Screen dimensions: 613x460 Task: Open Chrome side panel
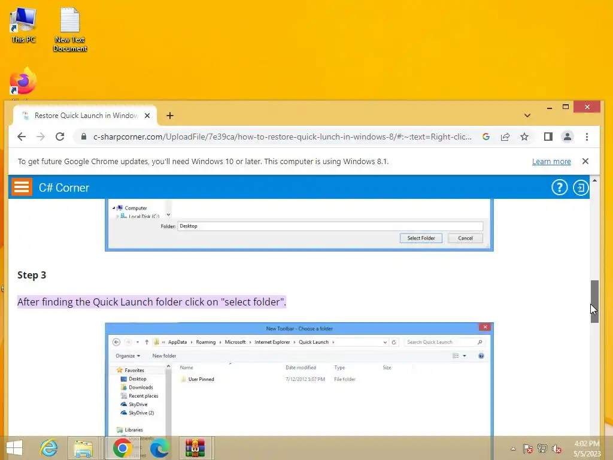point(548,137)
